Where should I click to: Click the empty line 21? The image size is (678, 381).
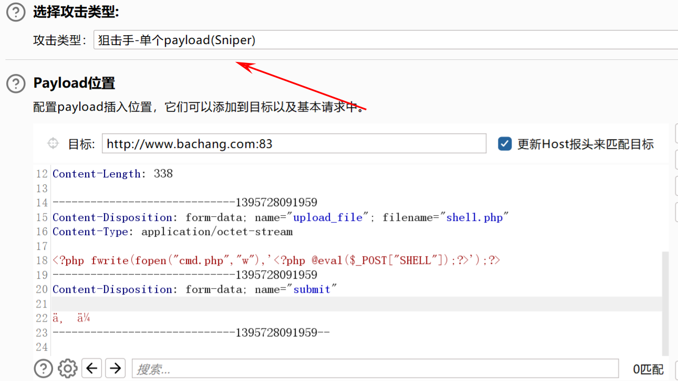coord(357,304)
